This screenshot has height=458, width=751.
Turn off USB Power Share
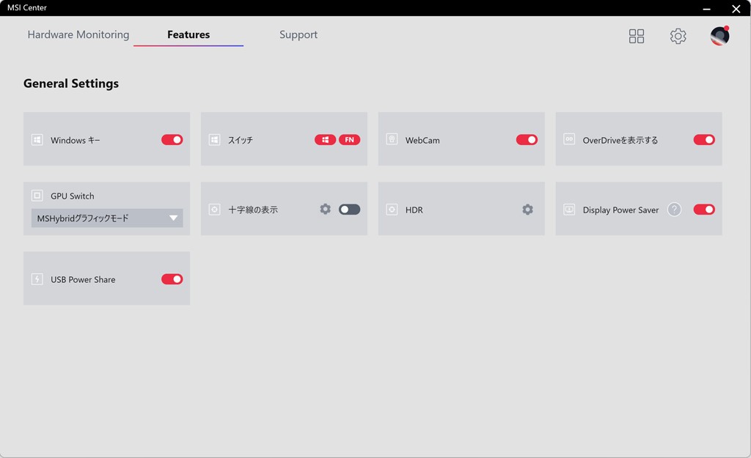pos(172,279)
